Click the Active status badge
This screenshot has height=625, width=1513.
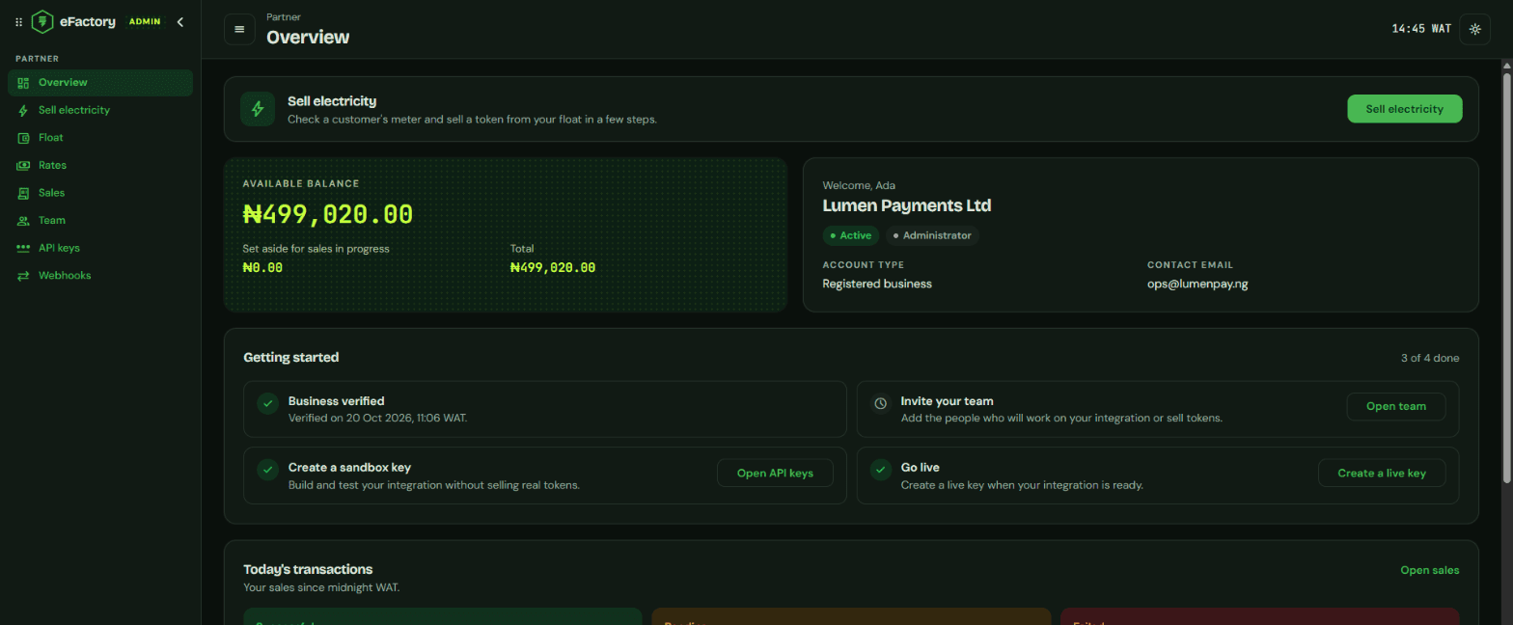(x=850, y=235)
